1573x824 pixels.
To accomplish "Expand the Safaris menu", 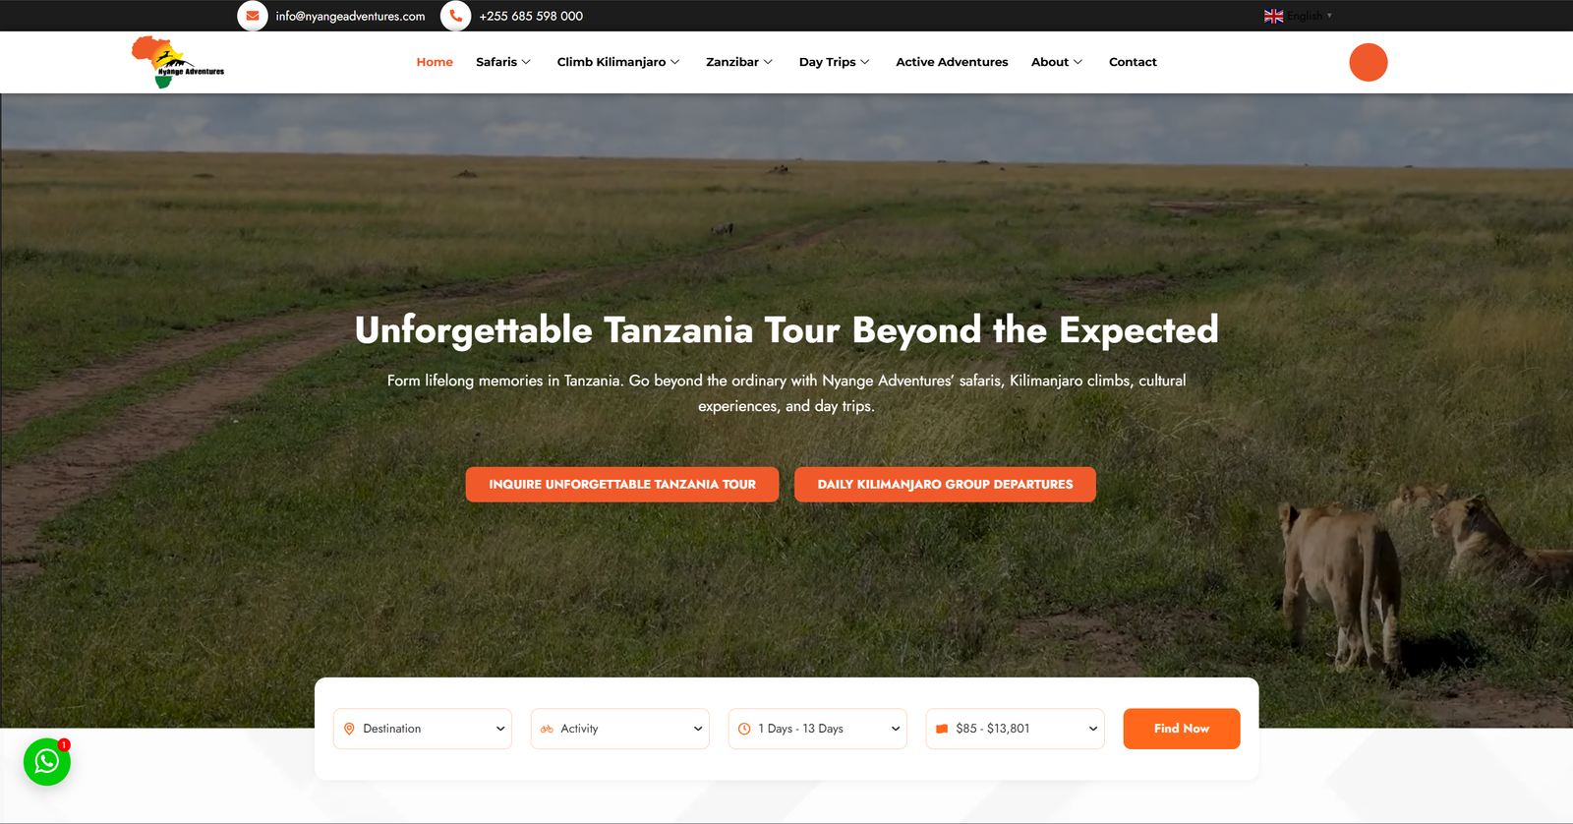I will 503,62.
